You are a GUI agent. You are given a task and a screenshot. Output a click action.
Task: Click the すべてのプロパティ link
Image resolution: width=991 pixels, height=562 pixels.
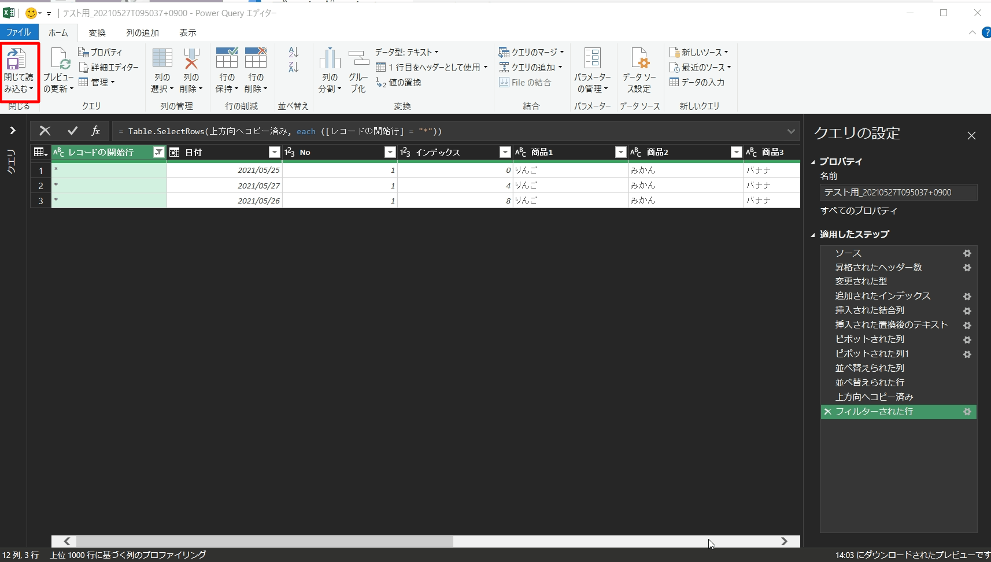click(859, 210)
